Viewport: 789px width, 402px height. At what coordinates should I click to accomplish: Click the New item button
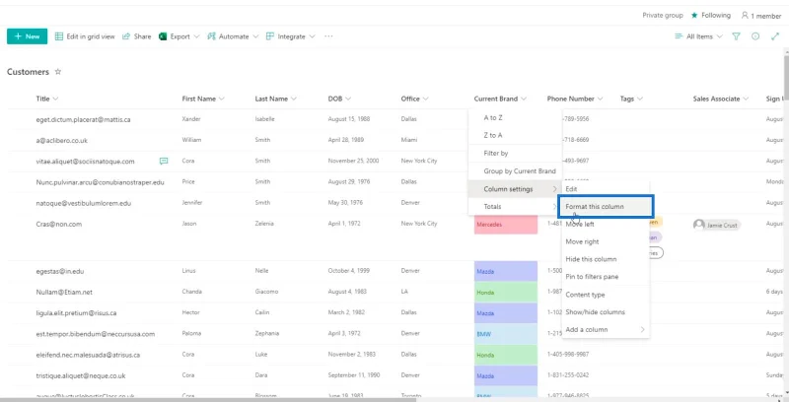tap(28, 36)
